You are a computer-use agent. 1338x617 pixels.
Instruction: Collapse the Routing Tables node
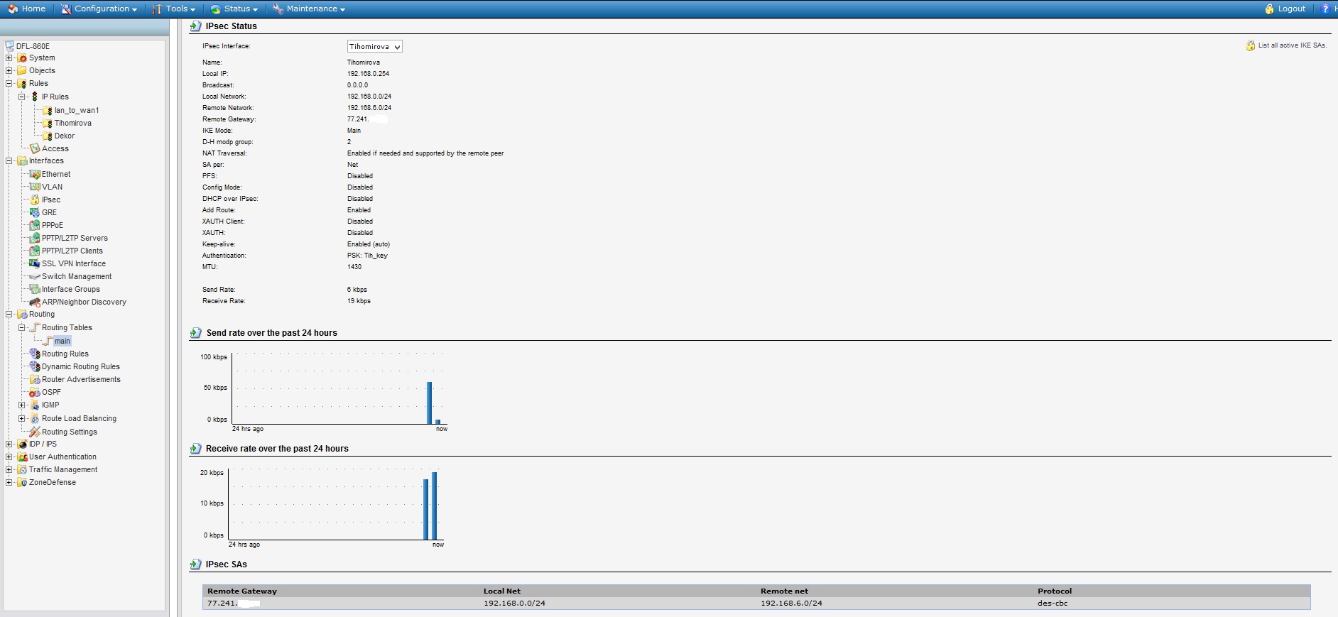(x=21, y=327)
